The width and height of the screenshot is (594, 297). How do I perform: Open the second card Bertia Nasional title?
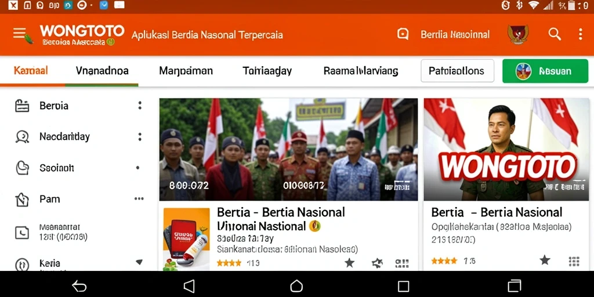[497, 212]
